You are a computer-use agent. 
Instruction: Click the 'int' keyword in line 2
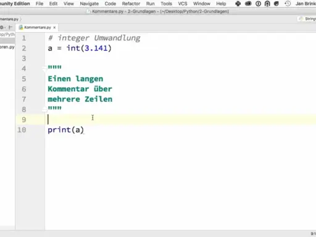click(73, 48)
